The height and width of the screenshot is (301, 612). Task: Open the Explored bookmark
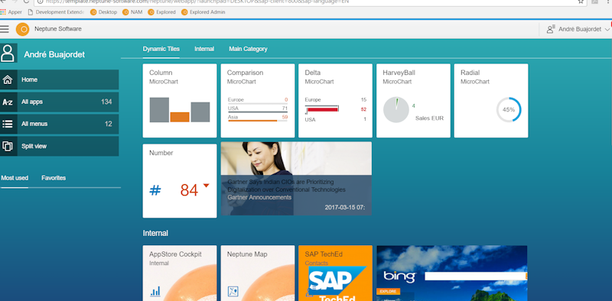tap(161, 12)
